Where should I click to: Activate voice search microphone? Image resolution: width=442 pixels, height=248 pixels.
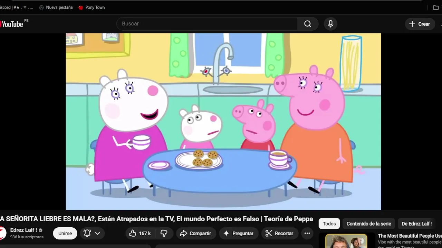330,24
